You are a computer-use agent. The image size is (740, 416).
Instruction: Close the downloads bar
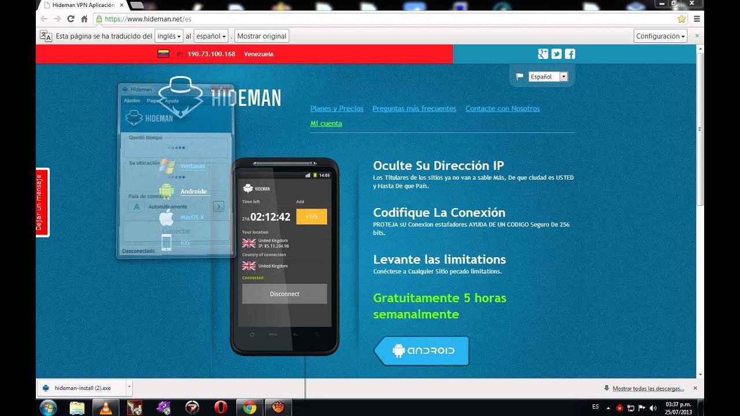click(695, 388)
